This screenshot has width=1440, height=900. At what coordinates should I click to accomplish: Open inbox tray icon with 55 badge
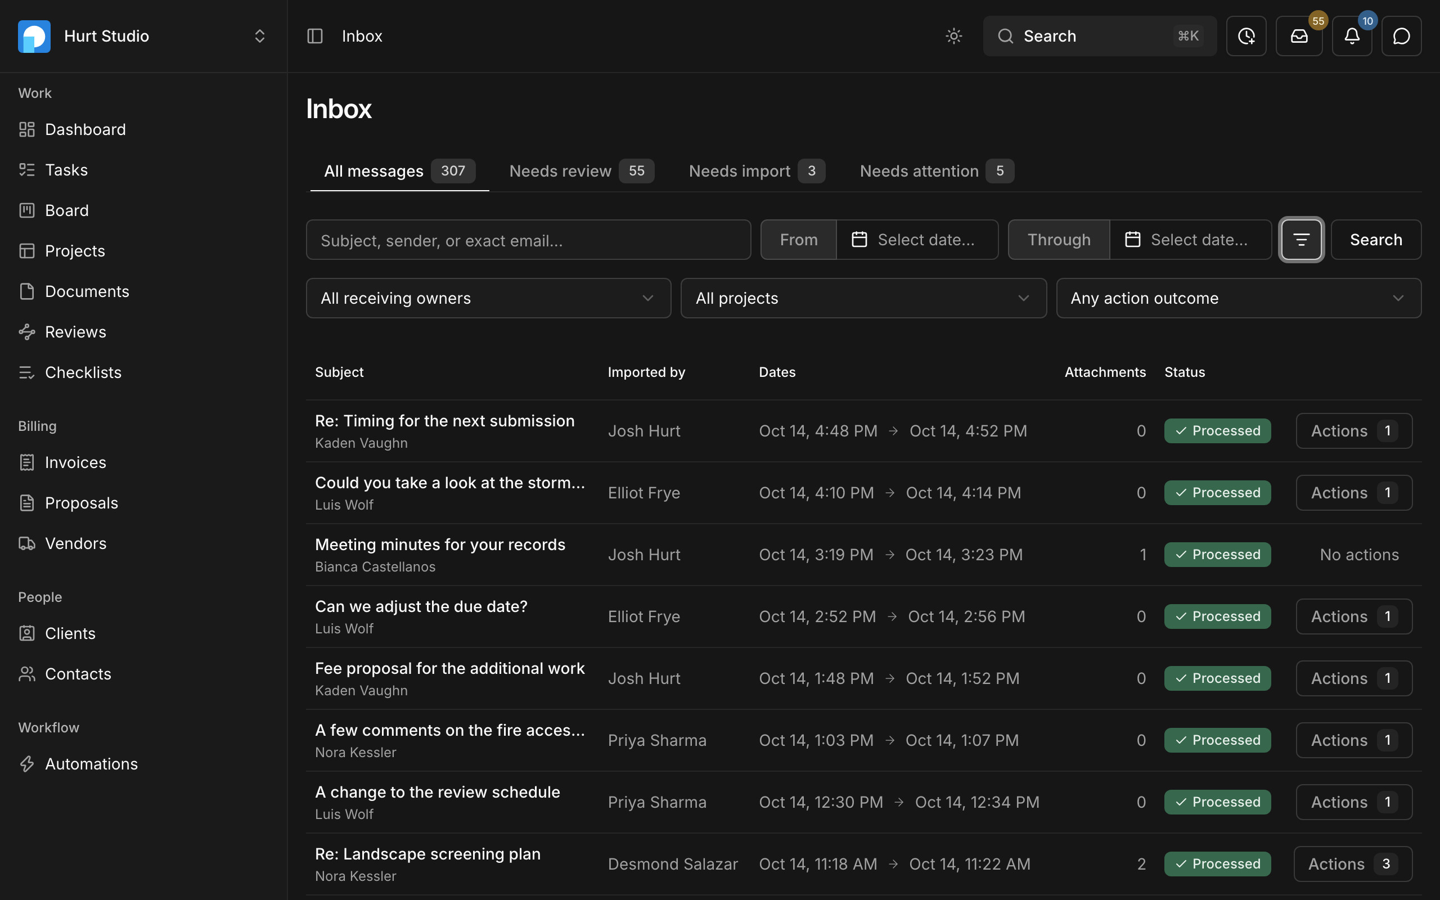[1299, 37]
